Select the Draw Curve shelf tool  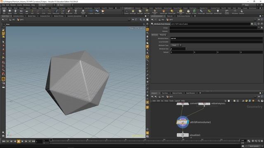click(56, 12)
